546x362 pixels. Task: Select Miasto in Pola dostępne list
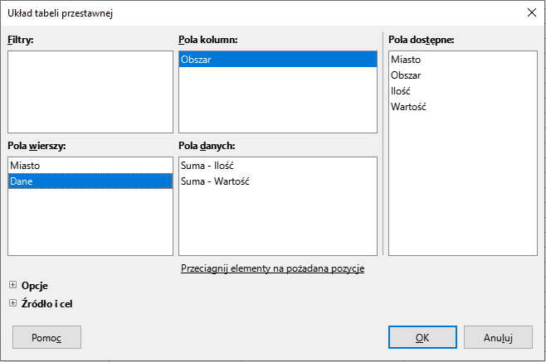click(x=405, y=60)
